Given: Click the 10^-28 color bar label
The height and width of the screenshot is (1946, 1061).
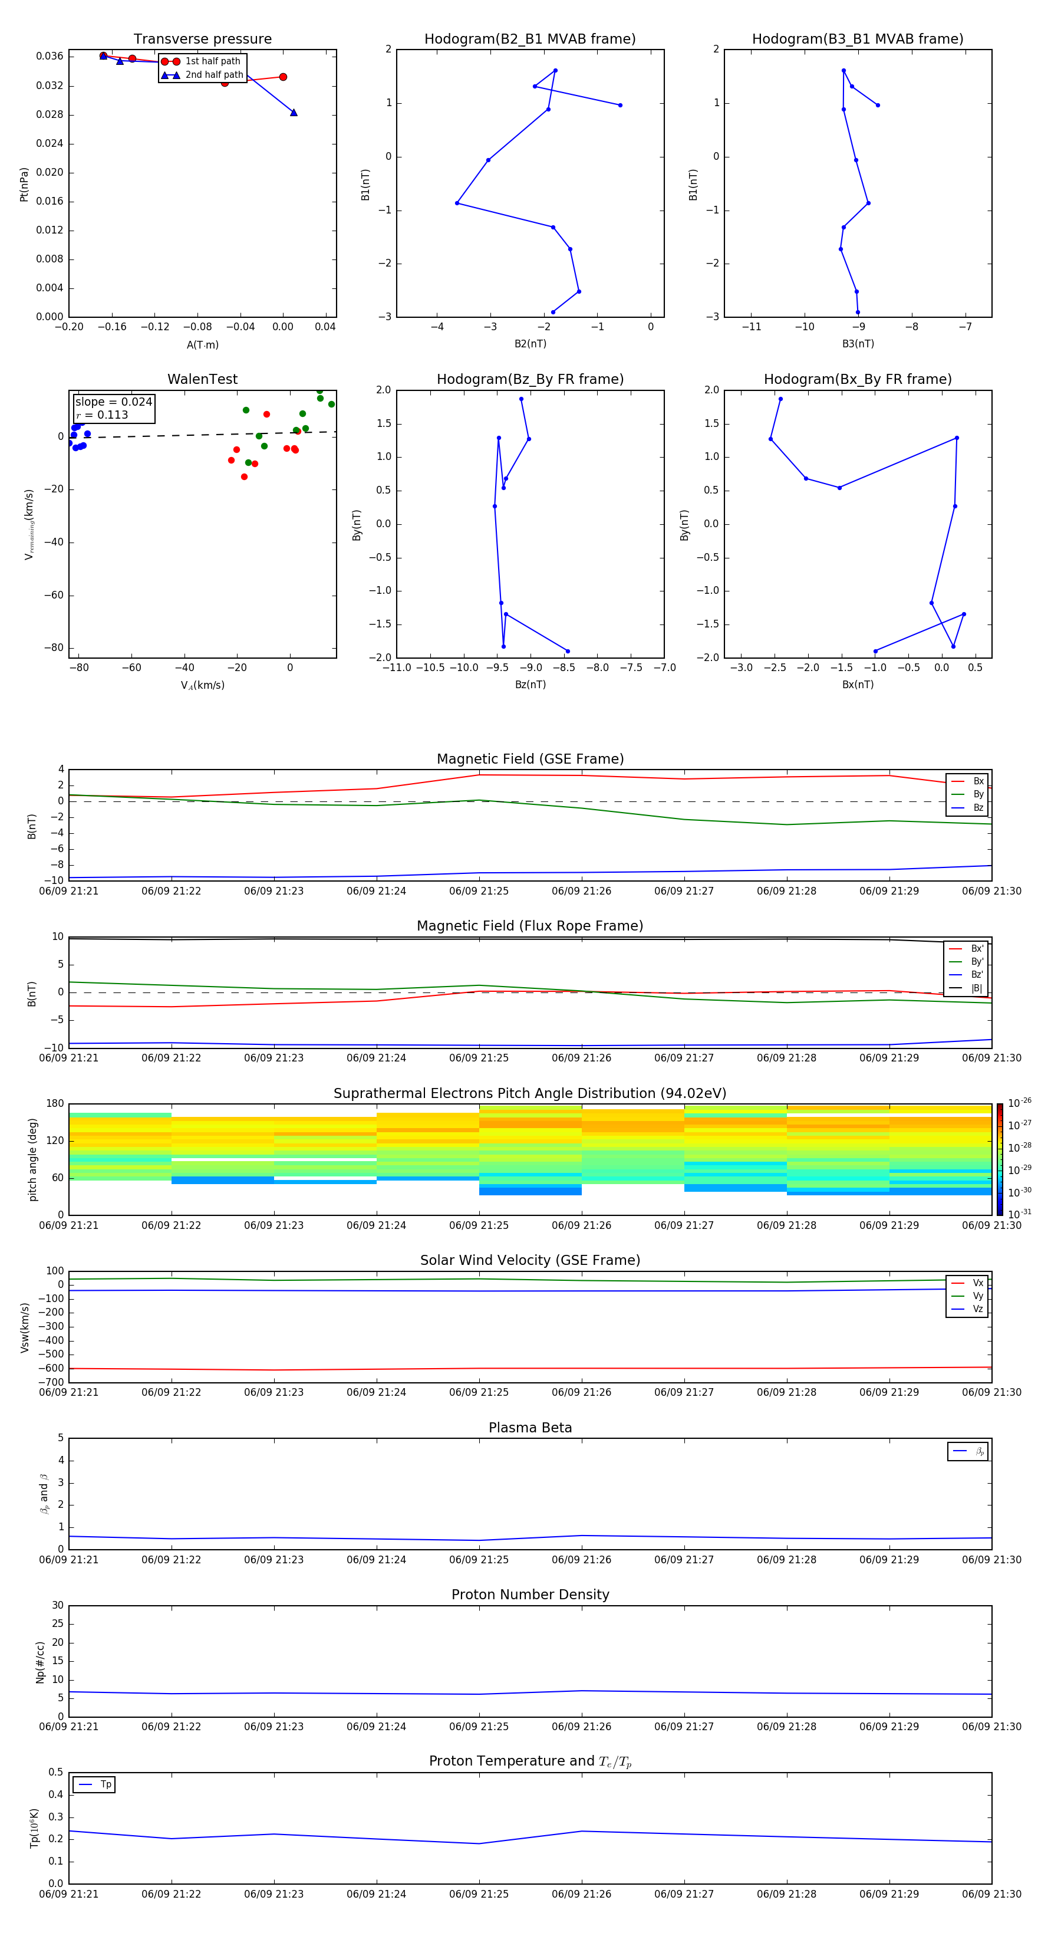Looking at the screenshot, I should (x=1020, y=1147).
